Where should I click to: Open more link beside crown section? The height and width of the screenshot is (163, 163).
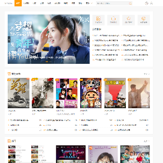point(147,74)
